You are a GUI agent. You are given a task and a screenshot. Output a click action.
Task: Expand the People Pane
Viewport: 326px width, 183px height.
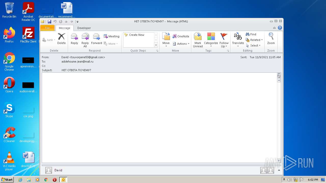click(x=279, y=170)
